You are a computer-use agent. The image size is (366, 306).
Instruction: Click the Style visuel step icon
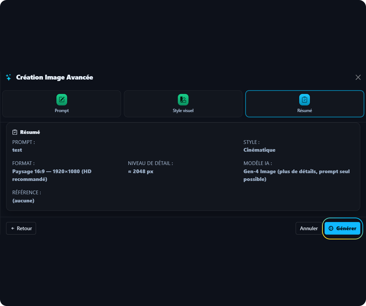[183, 100]
